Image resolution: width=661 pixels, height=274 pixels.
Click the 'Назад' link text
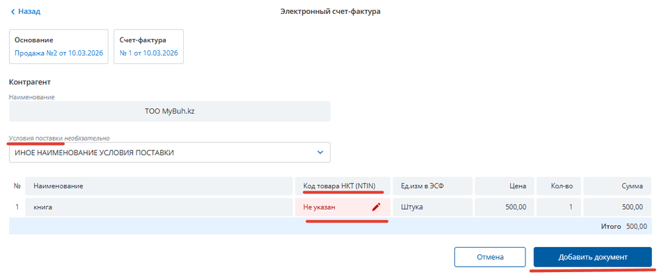[29, 12]
